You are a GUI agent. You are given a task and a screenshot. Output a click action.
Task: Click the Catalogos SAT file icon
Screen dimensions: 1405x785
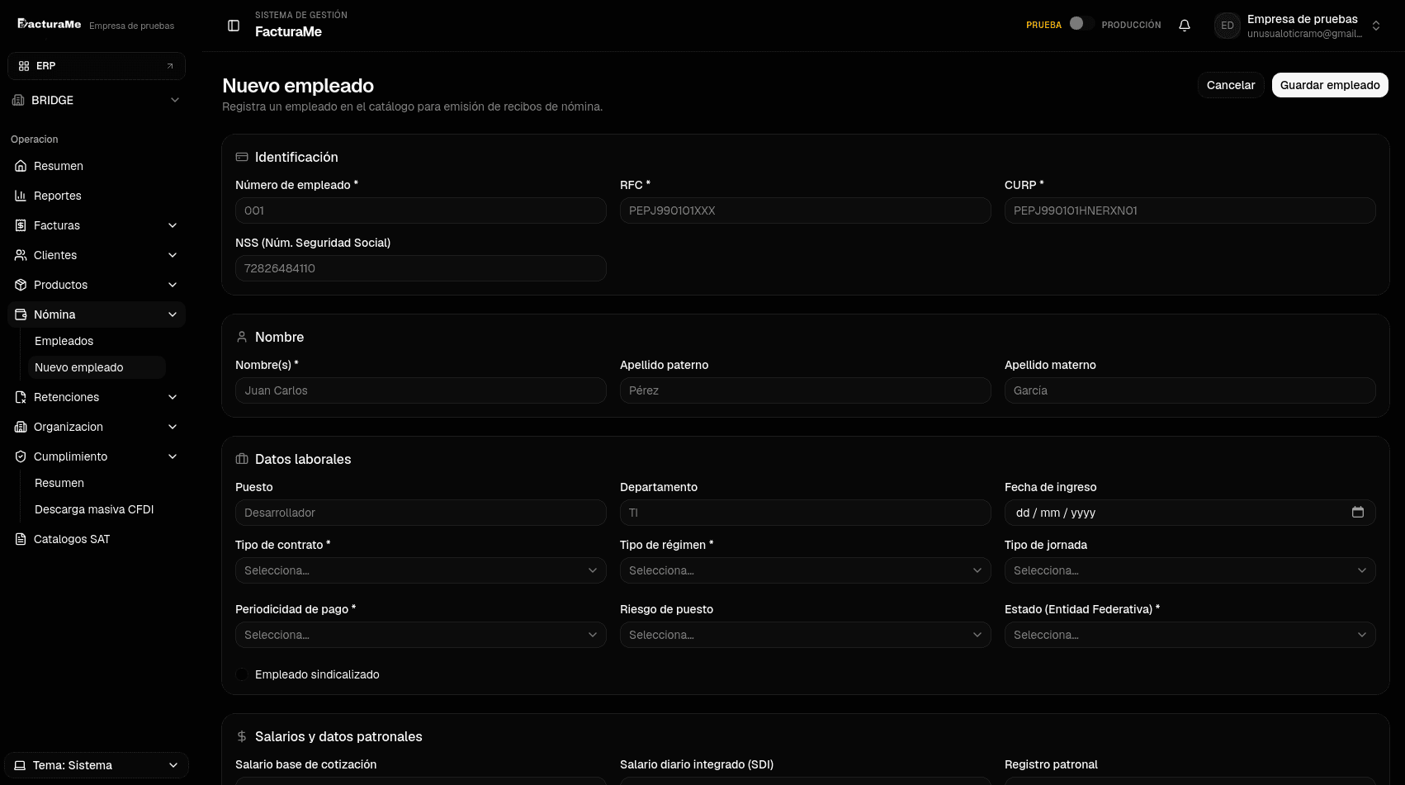[x=21, y=539]
